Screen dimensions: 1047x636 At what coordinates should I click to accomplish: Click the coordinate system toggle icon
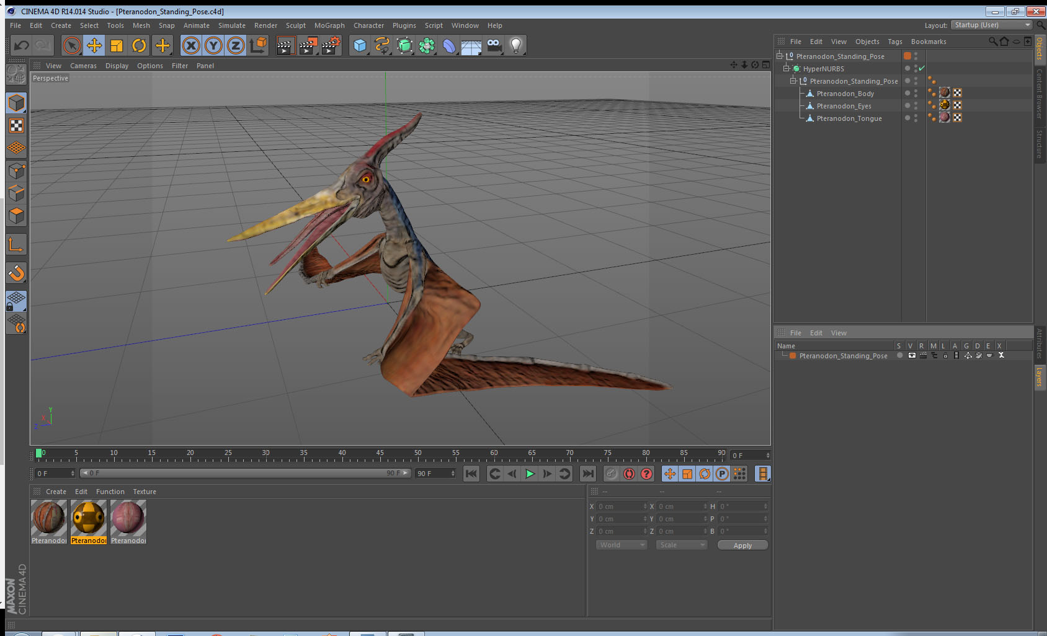point(258,45)
